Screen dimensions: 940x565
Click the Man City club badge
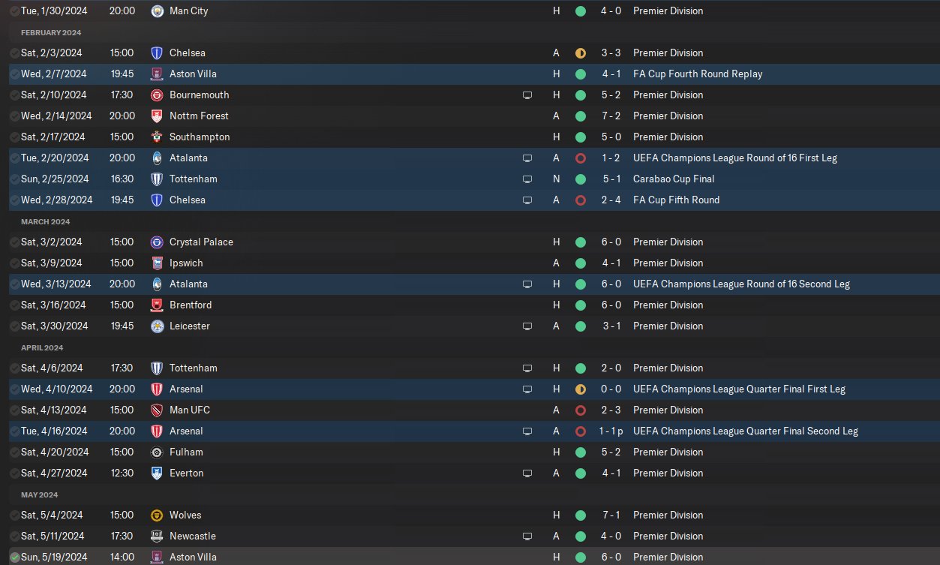tap(157, 11)
